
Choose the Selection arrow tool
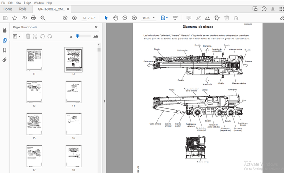[106, 18]
